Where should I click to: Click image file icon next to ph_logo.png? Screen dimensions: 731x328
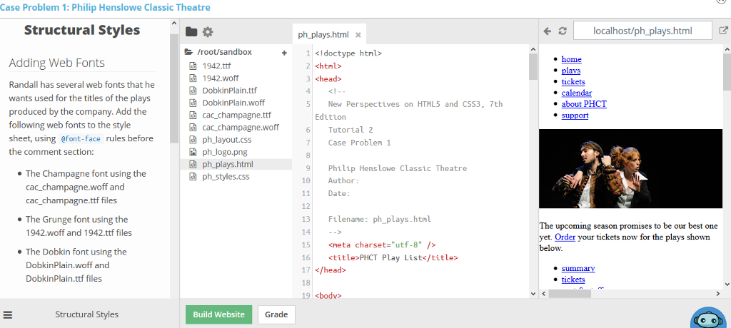coord(193,152)
